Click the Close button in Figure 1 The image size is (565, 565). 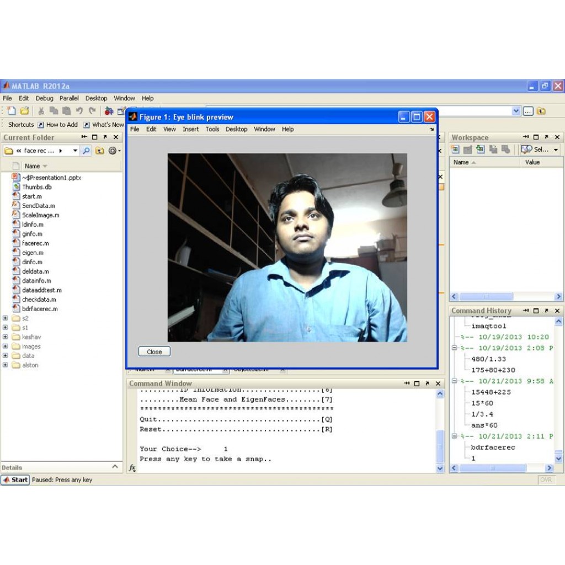(x=154, y=351)
